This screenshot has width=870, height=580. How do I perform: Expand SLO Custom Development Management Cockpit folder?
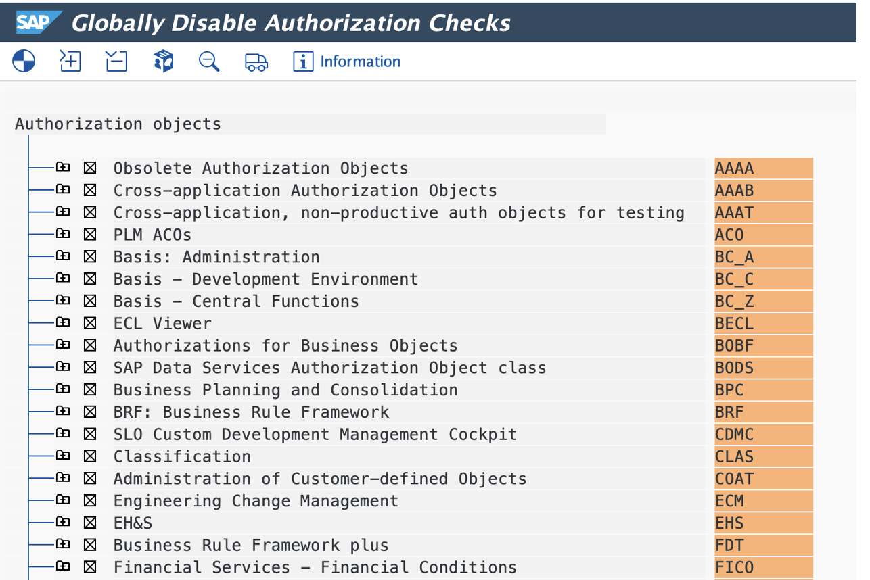pos(63,433)
